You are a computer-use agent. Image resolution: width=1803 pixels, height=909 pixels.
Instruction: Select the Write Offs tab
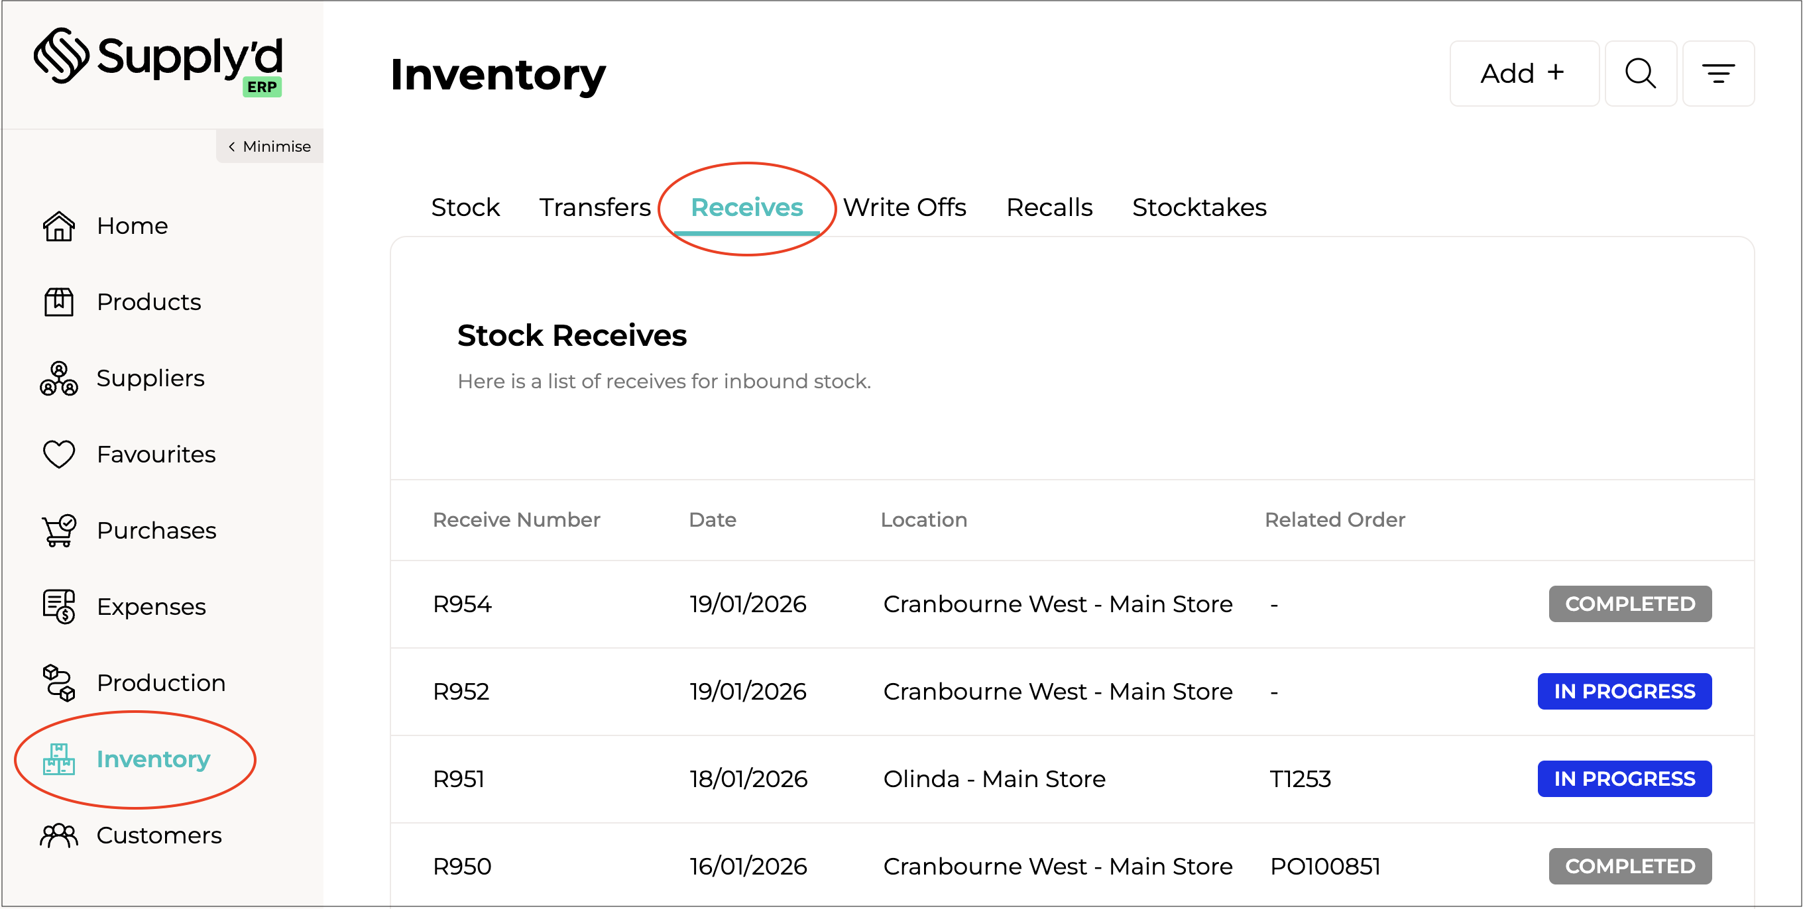click(904, 208)
